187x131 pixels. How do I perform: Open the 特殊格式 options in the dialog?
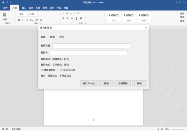(x=52, y=76)
